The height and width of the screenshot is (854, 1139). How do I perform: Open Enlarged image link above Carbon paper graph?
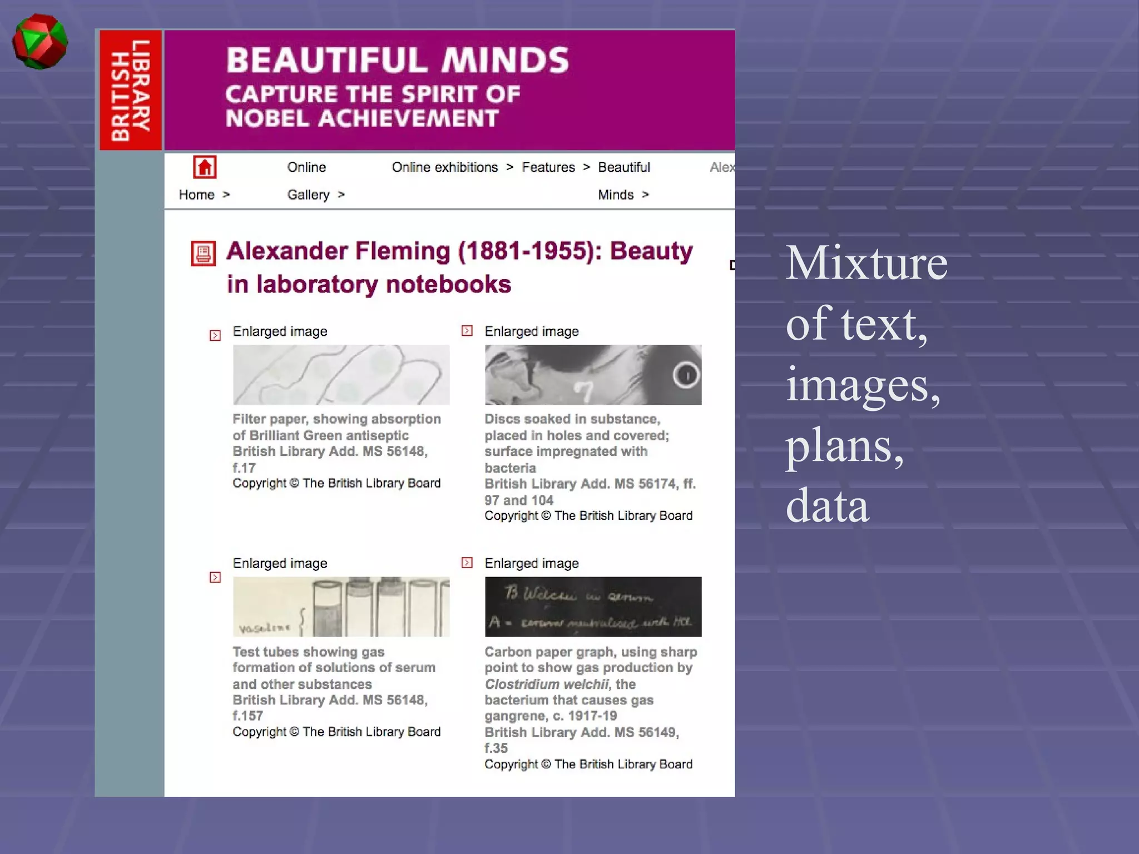coord(532,563)
